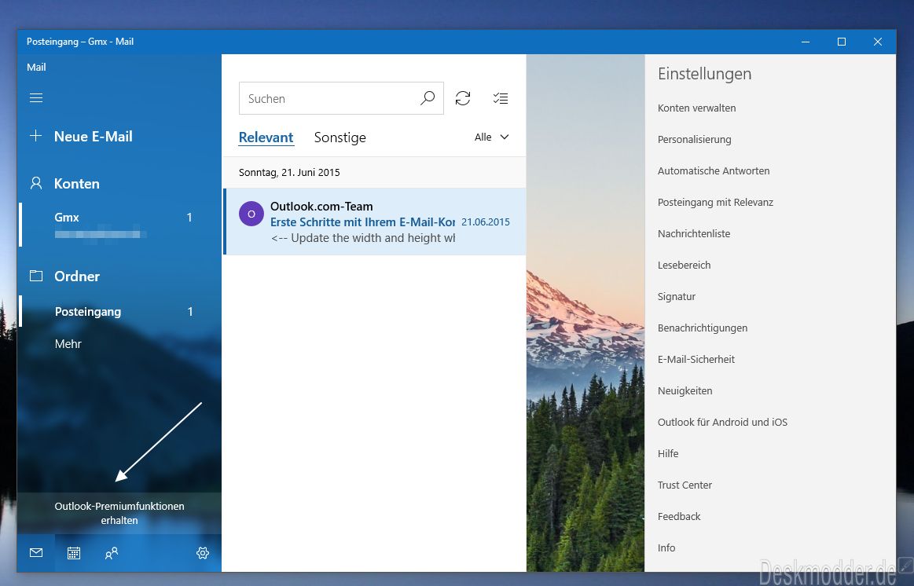Click the 21.06.2015 email date
The width and height of the screenshot is (914, 586).
[486, 222]
